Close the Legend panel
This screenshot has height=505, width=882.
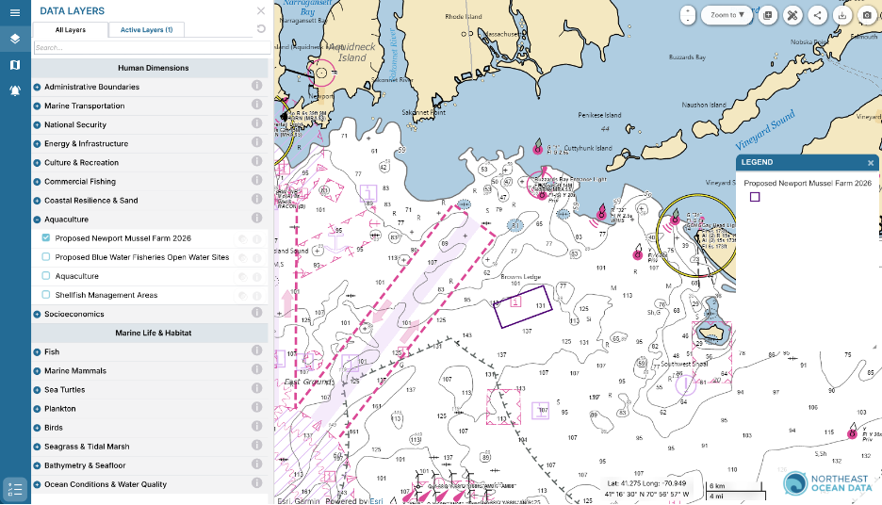pyautogui.click(x=871, y=163)
